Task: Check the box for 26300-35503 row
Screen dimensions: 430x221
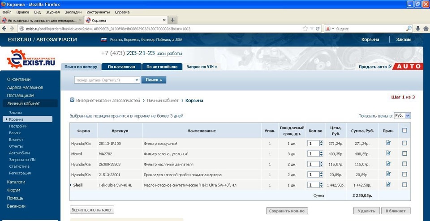Action: (404, 164)
